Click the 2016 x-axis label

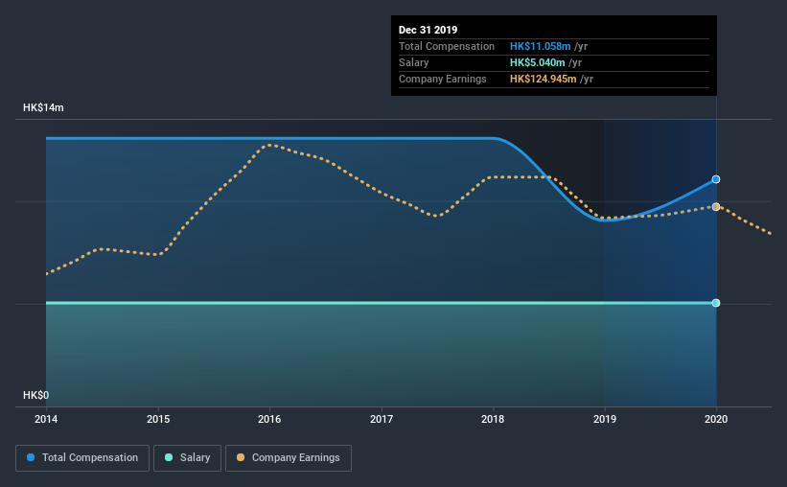point(269,419)
